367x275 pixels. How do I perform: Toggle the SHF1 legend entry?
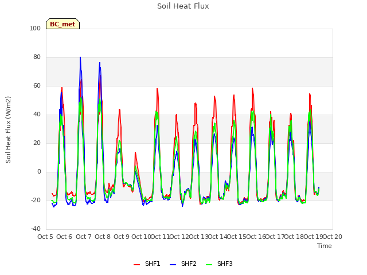click(147, 264)
